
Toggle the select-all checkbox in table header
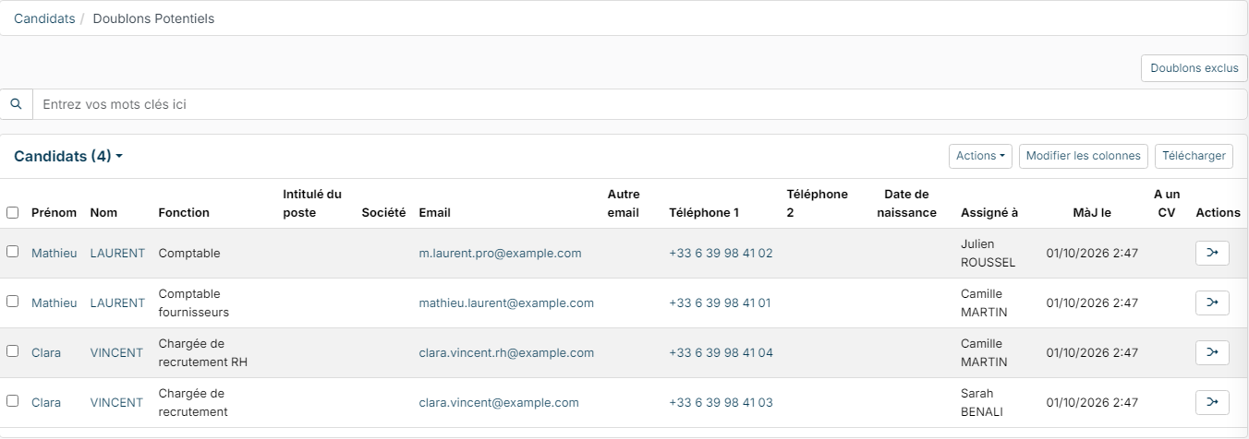pos(12,212)
